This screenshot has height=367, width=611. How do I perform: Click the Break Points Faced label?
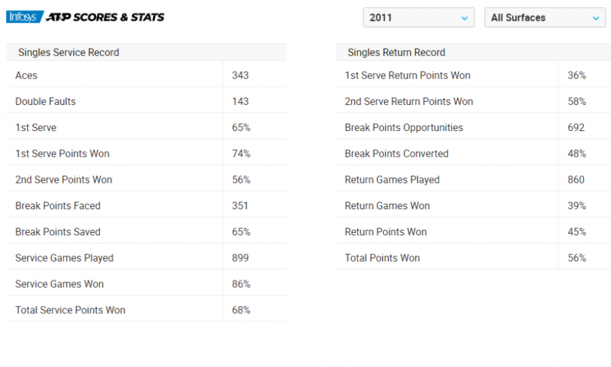58,206
